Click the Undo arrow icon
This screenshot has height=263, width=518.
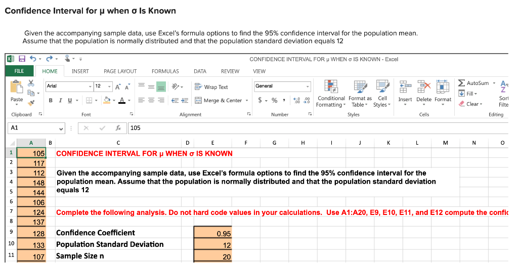33,59
